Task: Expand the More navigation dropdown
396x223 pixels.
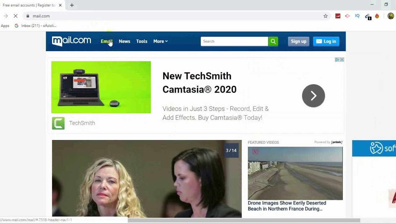Action: 160,41
